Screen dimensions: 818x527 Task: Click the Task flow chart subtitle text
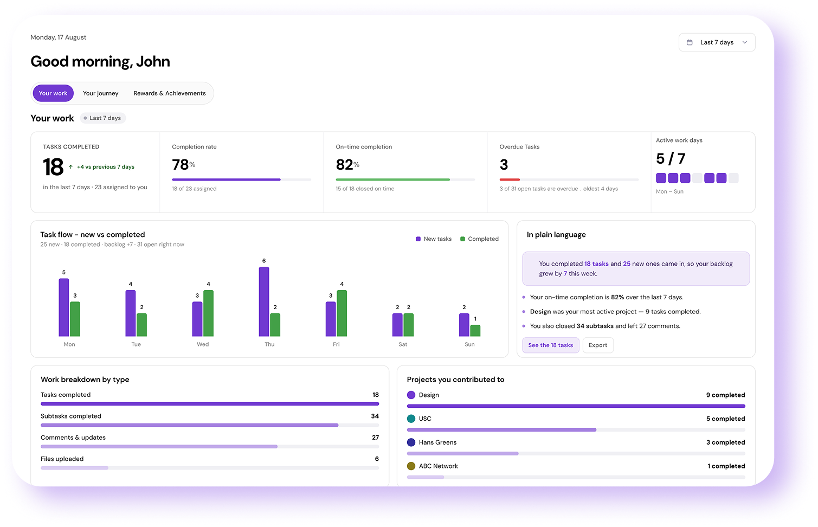pyautogui.click(x=112, y=245)
